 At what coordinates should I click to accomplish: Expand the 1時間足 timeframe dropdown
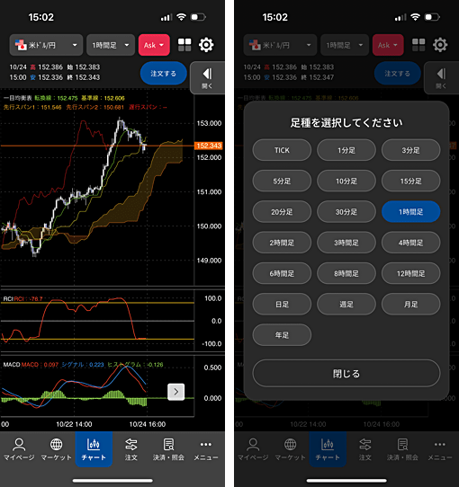coord(111,45)
